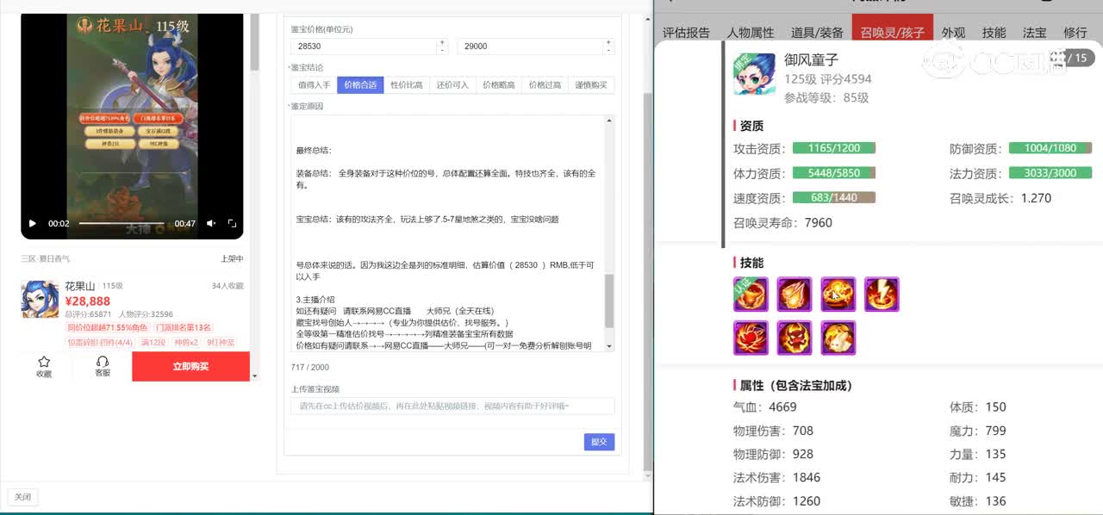Click the fourth skill icon in the top row
1103x515 pixels.
click(x=882, y=295)
